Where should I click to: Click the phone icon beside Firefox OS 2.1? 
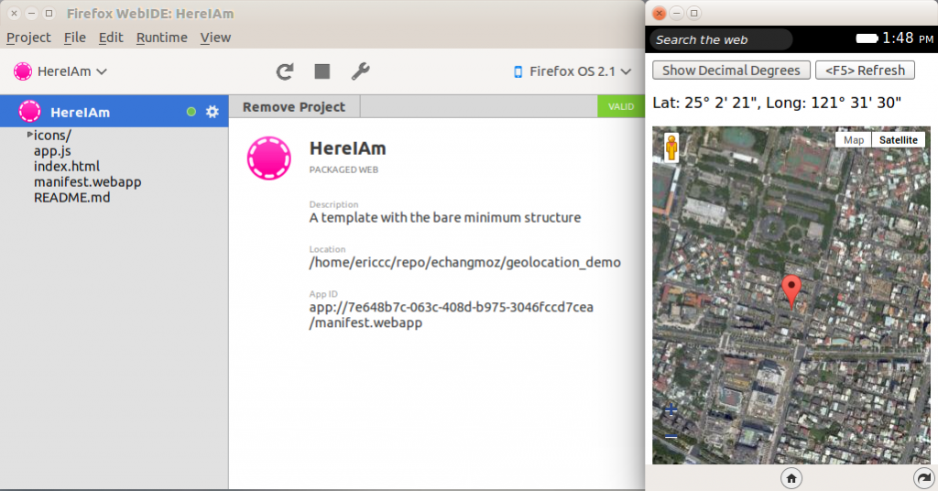tap(518, 71)
